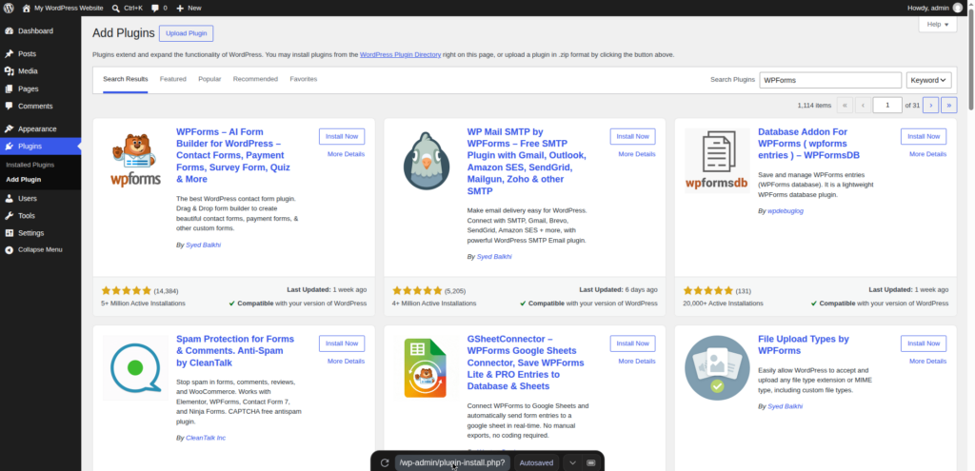Viewport: 975px width, 471px height.
Task: Focus the Search Plugins input field
Action: [830, 80]
